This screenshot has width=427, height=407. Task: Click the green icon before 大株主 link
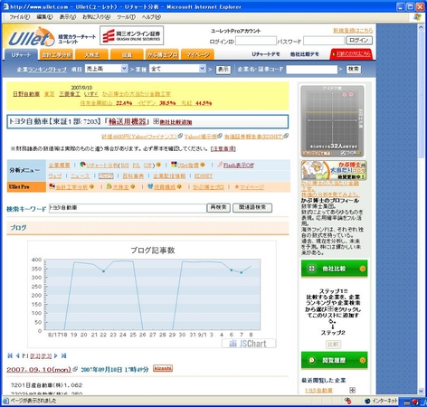[109, 186]
